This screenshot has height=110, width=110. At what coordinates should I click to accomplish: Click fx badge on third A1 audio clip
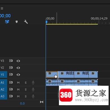click(78, 81)
